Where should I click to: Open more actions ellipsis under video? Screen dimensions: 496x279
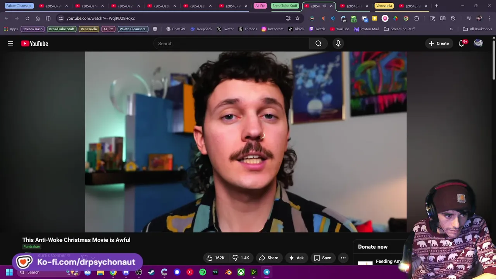[x=343, y=258]
